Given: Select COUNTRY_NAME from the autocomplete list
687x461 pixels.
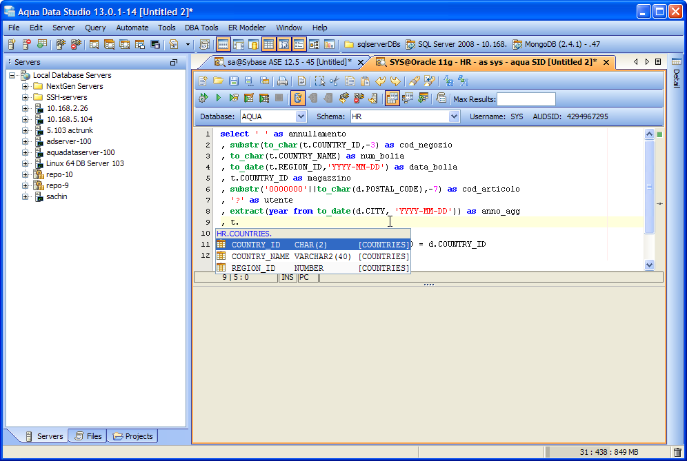Looking at the screenshot, I should click(260, 256).
